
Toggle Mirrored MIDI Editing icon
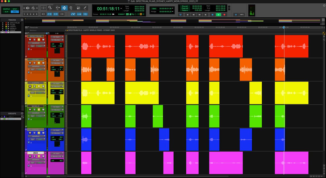pos(79,14)
